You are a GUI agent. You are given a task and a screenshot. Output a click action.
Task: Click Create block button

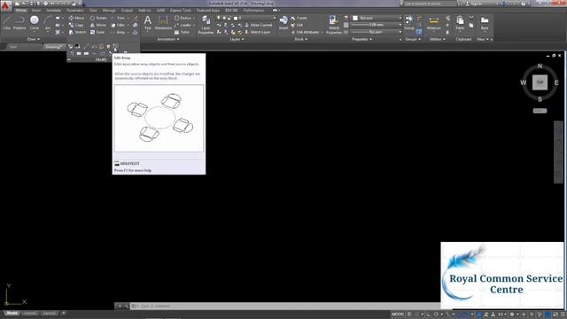pos(299,18)
